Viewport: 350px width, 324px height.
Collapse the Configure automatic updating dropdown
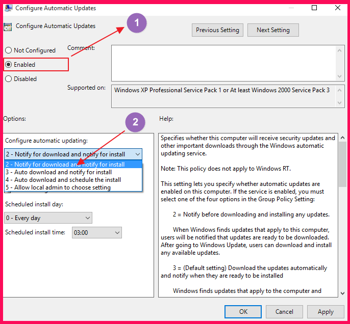(137, 154)
